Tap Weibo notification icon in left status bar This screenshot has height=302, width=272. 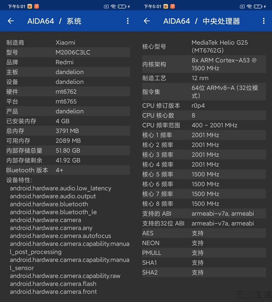coord(30,7)
